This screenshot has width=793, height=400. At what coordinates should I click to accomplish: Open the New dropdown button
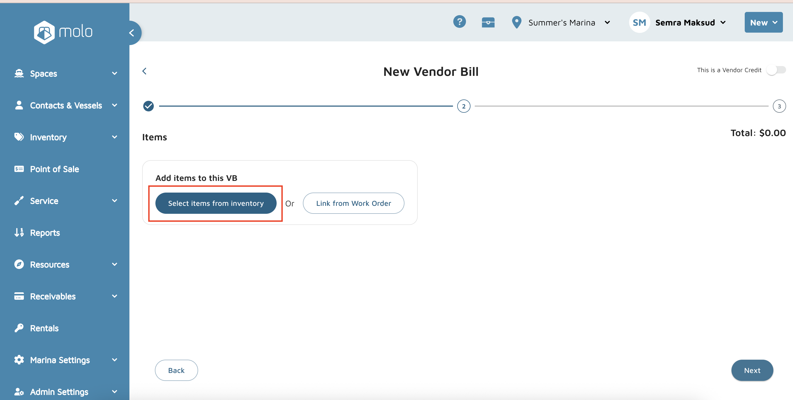point(763,23)
